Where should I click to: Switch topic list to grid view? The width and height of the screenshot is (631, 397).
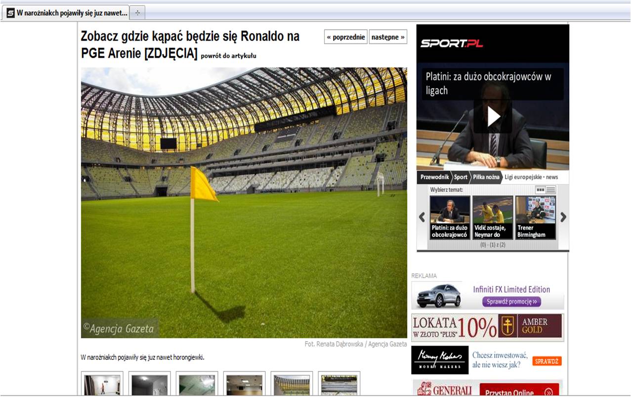point(540,190)
